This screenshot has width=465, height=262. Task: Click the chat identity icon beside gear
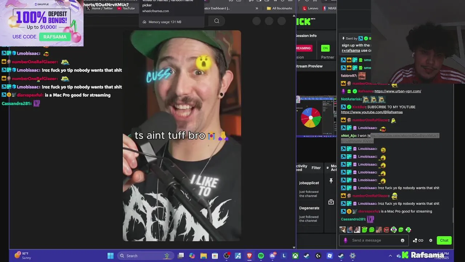pos(418,240)
